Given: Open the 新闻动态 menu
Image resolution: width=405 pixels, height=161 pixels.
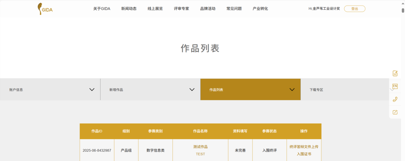Looking at the screenshot, I should coord(129,9).
